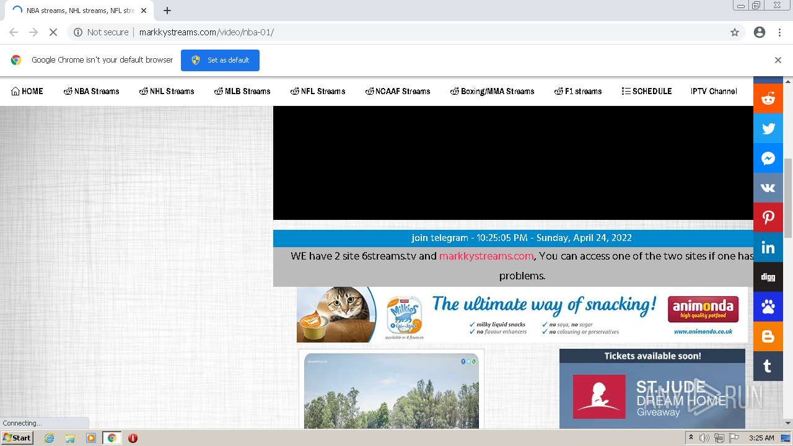793x446 pixels.
Task: Share page on Blogger icon
Action: 768,336
